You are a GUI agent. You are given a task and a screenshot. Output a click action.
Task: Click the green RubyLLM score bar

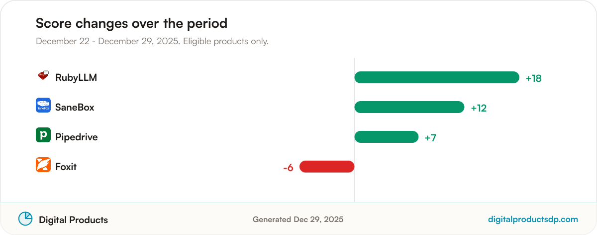click(x=437, y=77)
